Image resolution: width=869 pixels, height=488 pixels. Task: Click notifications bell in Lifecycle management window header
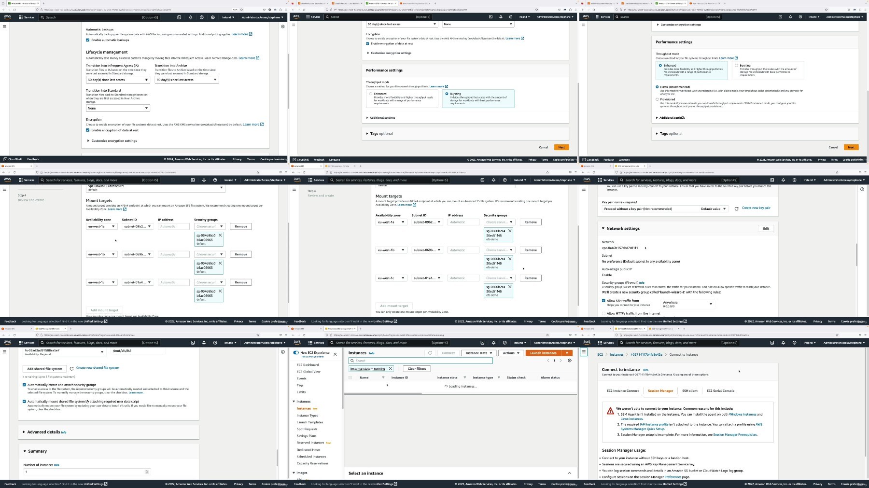point(190,17)
